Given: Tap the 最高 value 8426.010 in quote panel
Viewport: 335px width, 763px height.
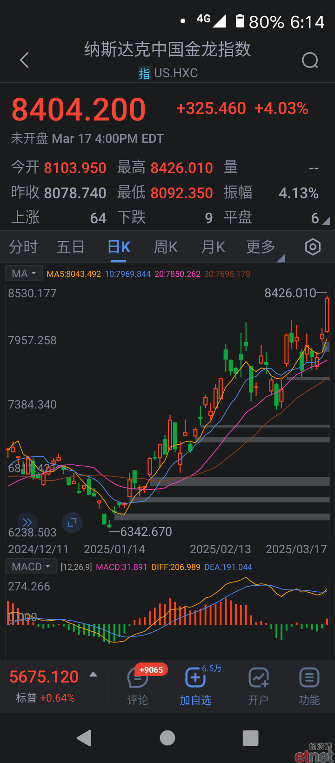Looking at the screenshot, I should click(182, 168).
